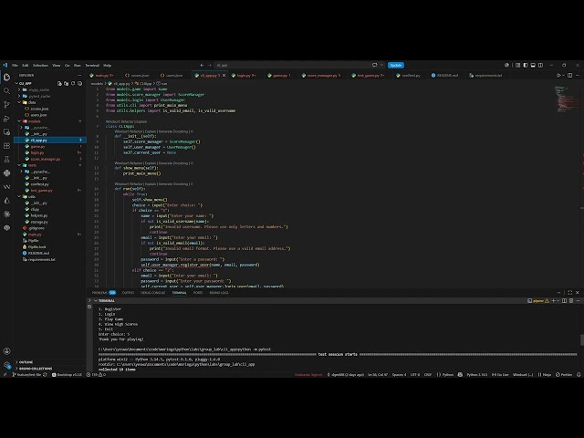584x438 pixels.
Task: Expand the Outline section
Action: click(x=50, y=362)
